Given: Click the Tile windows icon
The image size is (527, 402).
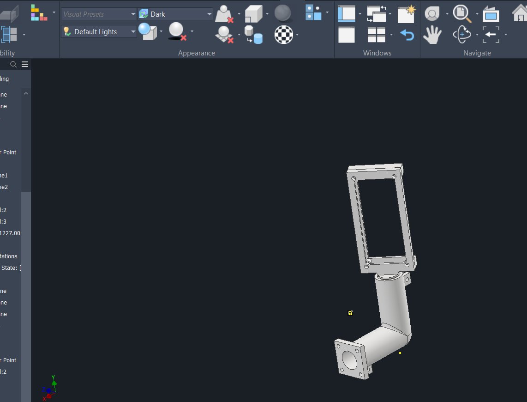Looking at the screenshot, I should (376, 35).
